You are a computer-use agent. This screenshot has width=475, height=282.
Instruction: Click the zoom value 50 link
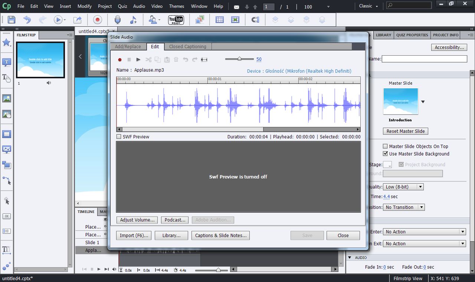[259, 59]
